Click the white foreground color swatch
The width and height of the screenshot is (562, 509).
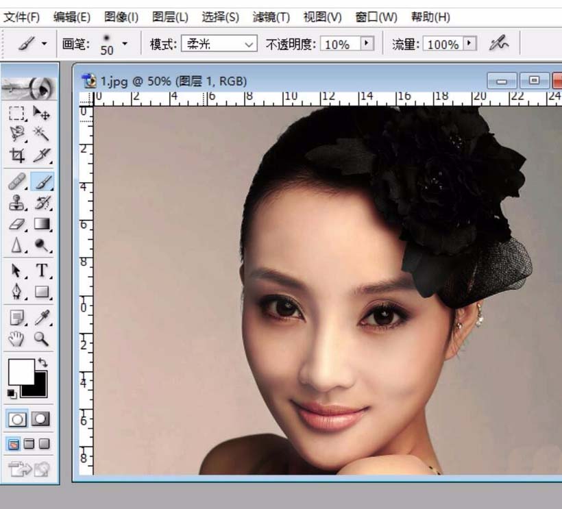click(x=20, y=371)
